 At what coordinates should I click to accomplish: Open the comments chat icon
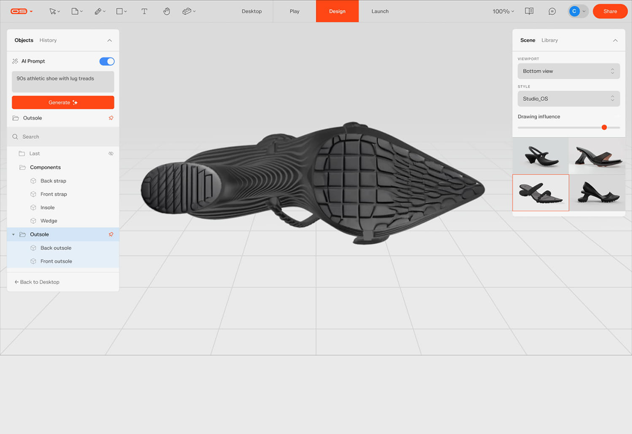tap(552, 11)
